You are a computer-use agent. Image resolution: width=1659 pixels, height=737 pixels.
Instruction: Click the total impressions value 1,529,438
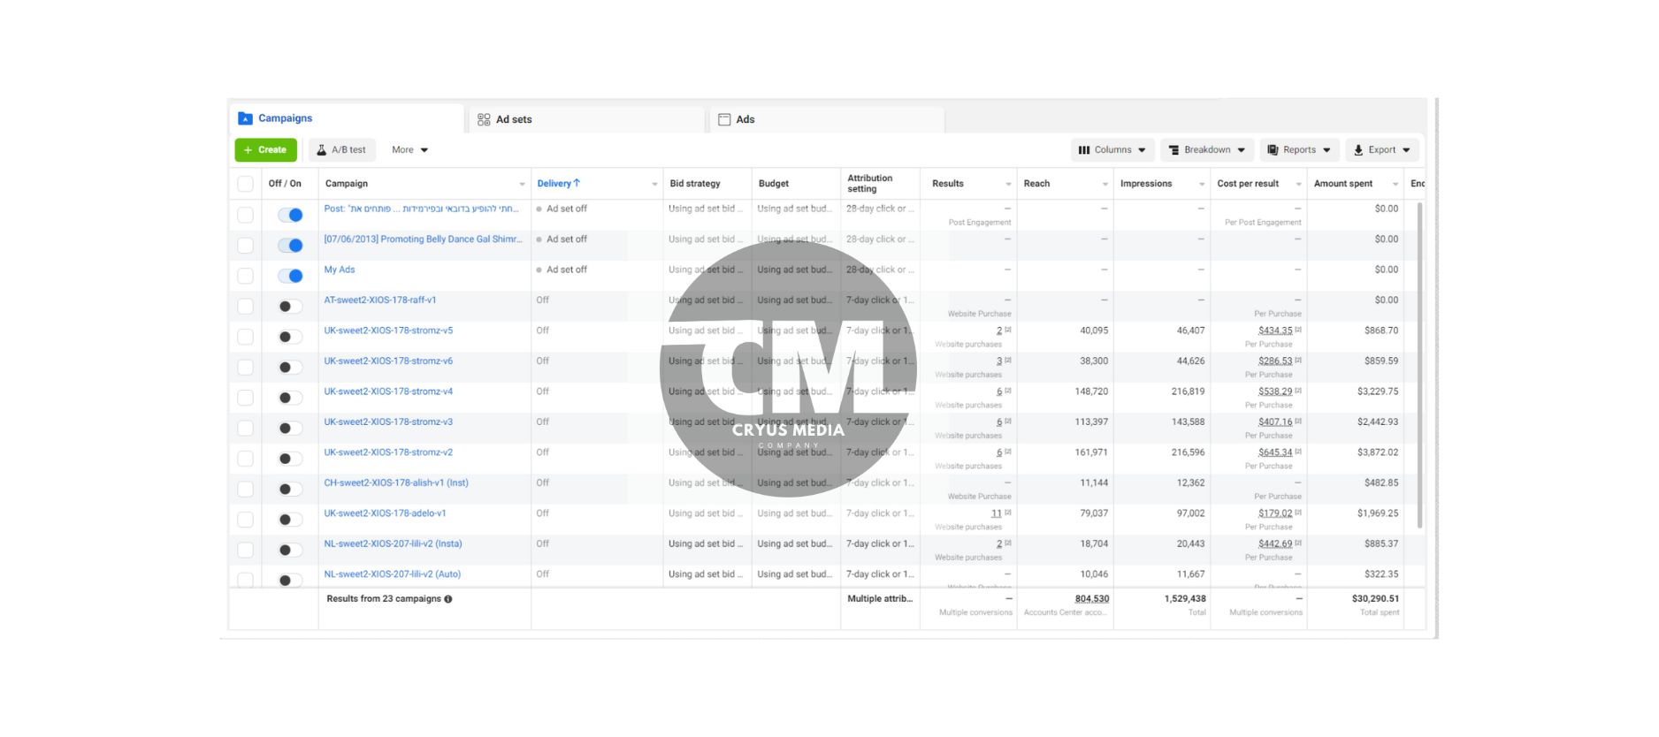(x=1185, y=599)
